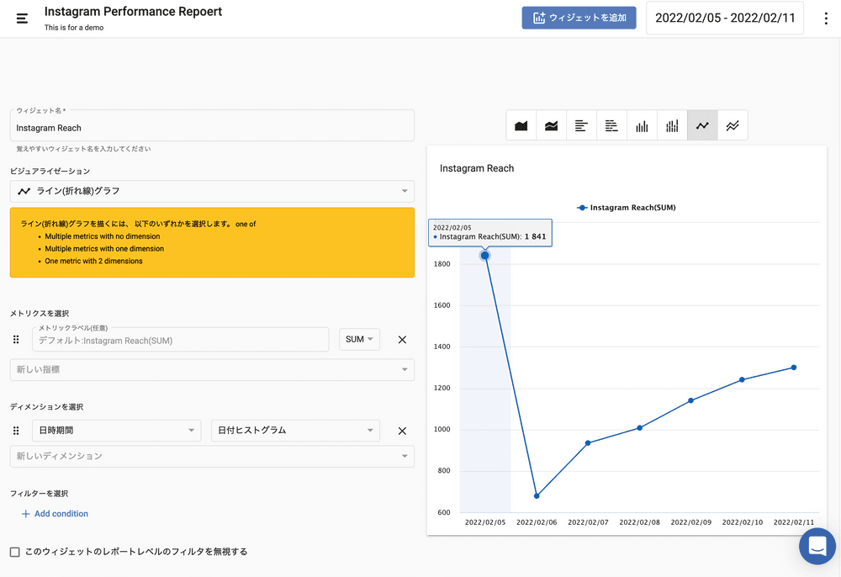This screenshot has height=577, width=841.
Task: Open the ビジュアライゼーション chart type dropdown
Action: point(212,191)
